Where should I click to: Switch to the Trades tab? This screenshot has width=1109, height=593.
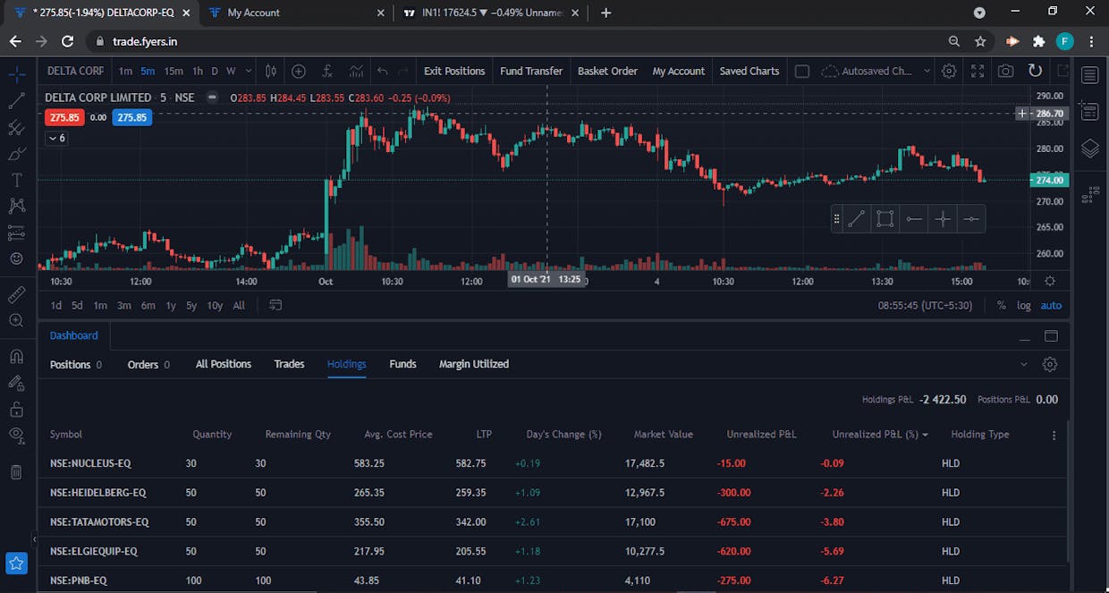point(289,364)
